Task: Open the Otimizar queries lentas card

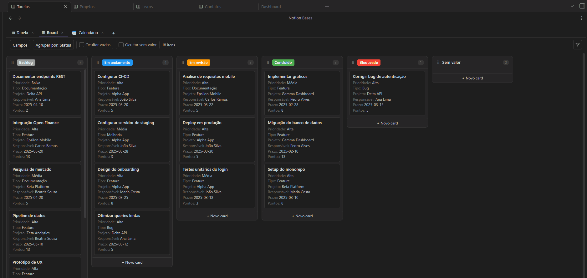Action: [x=132, y=232]
